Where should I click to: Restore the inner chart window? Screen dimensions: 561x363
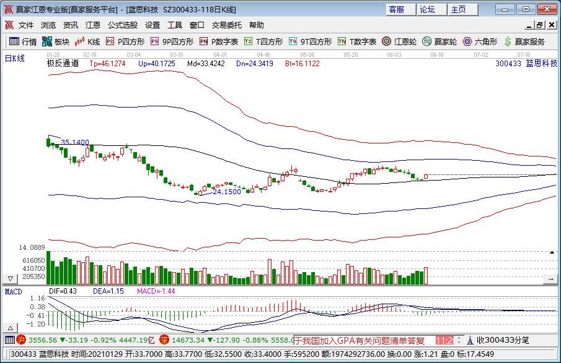(539, 25)
